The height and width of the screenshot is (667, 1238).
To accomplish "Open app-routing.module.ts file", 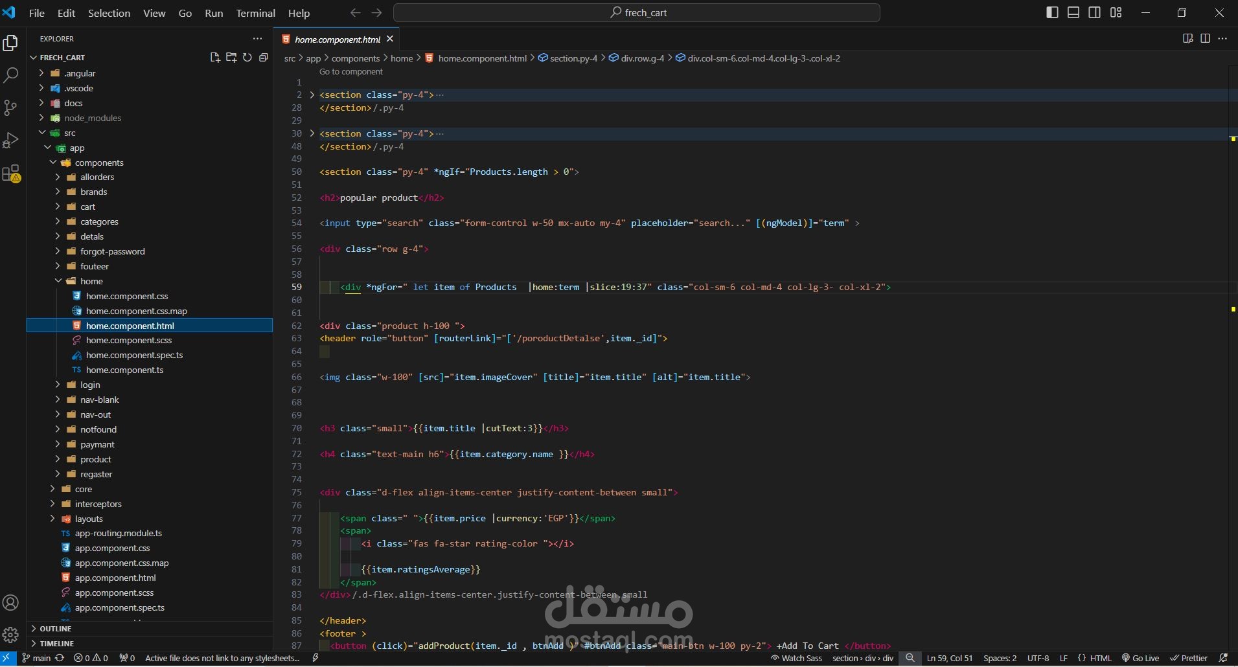I will [119, 533].
